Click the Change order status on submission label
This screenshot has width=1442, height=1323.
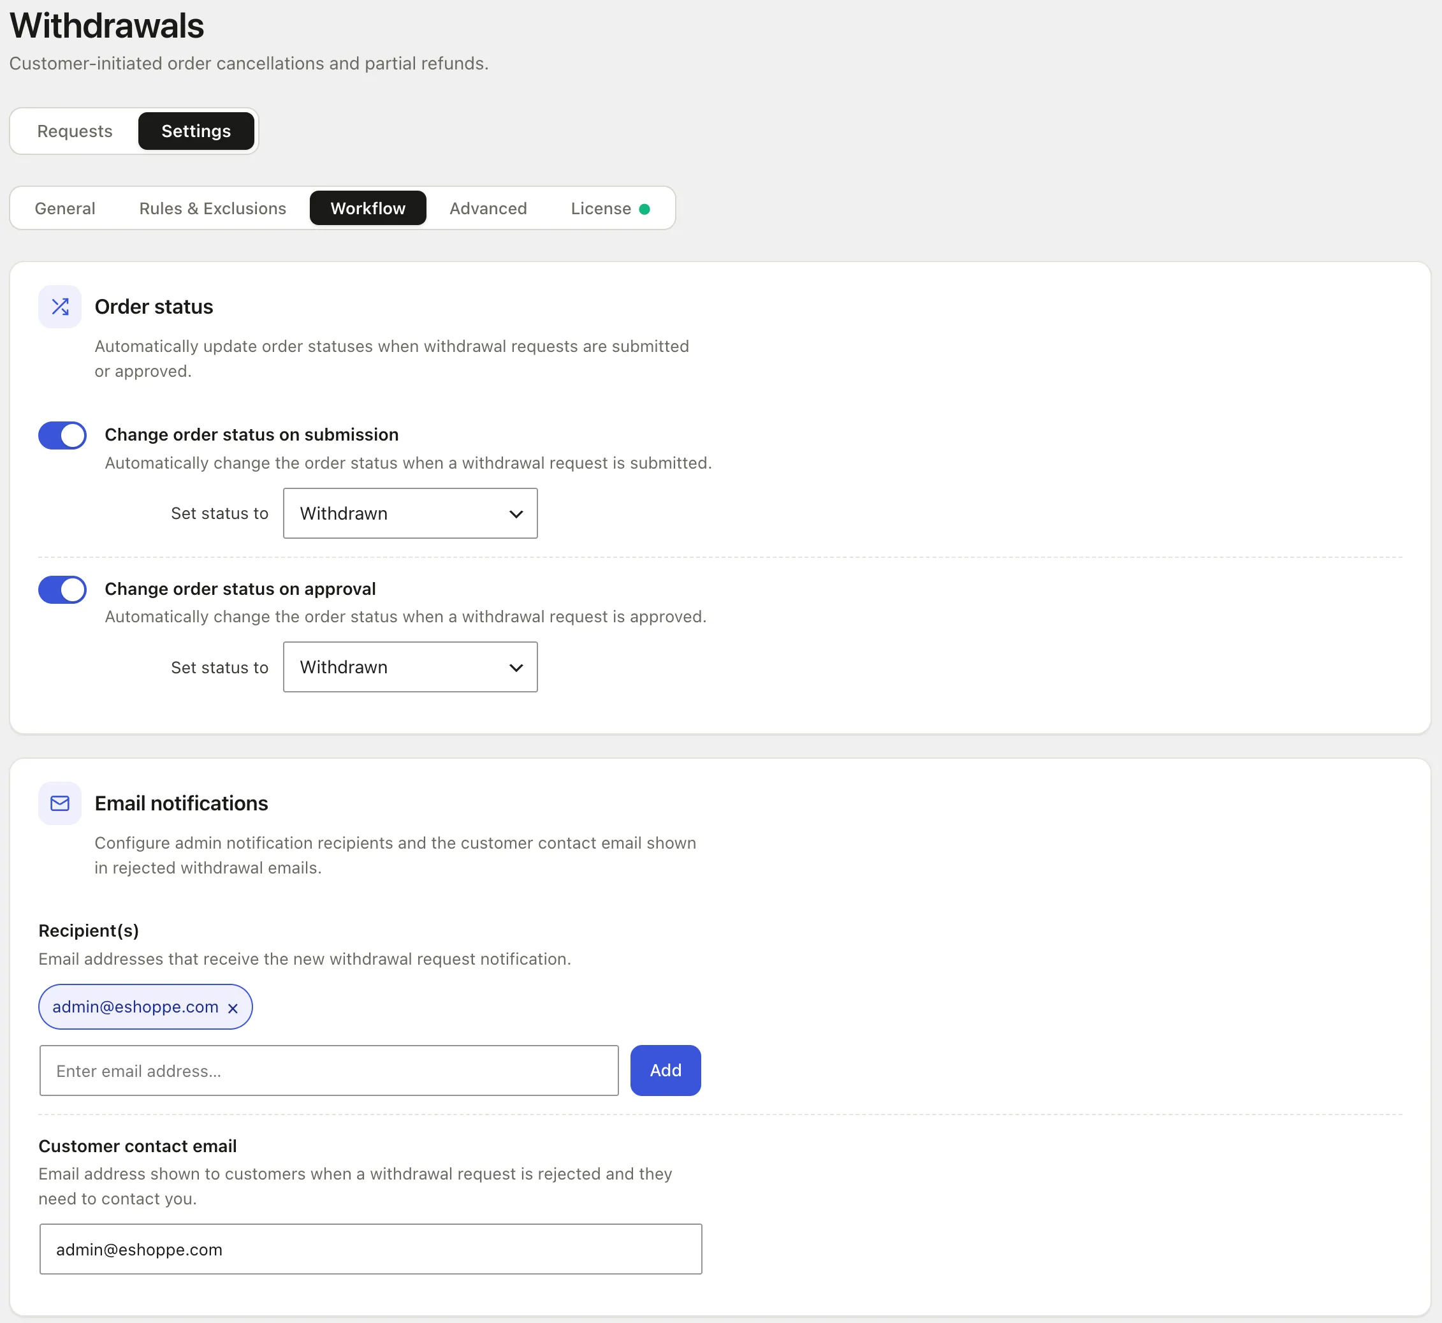click(252, 435)
